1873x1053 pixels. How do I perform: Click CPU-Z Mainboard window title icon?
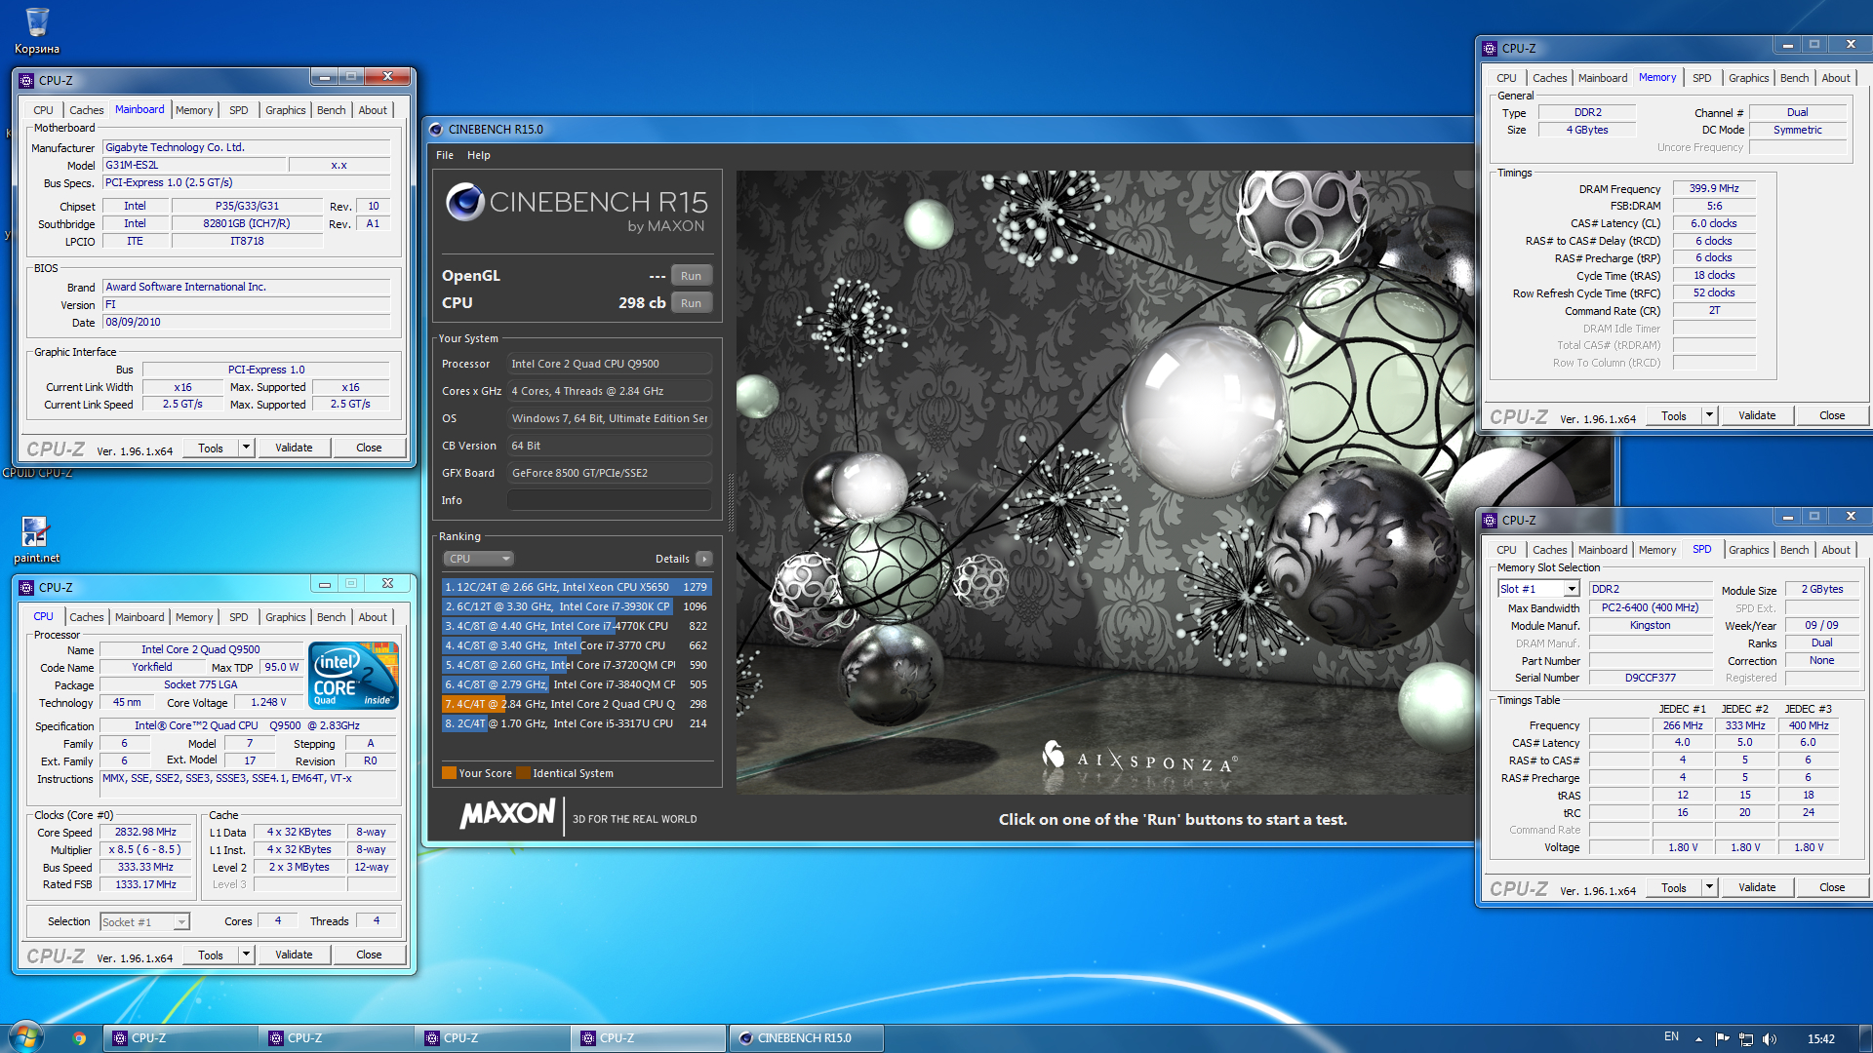pos(26,81)
